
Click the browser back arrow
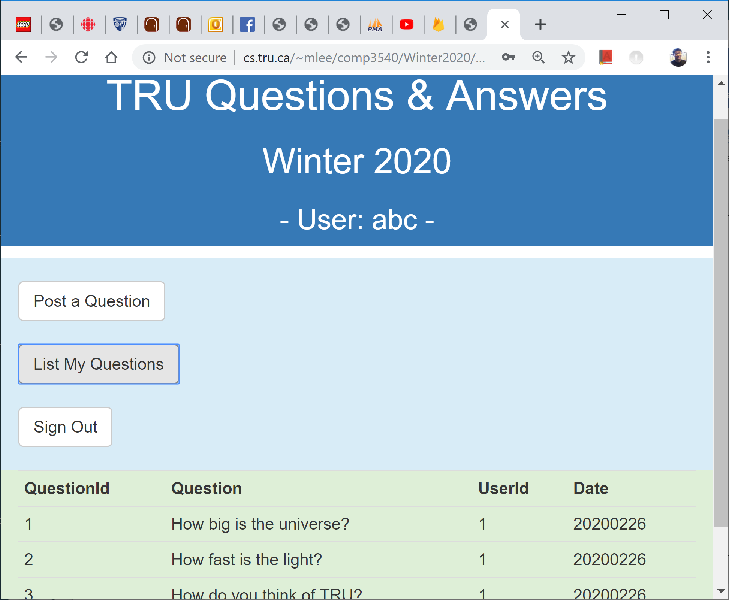(x=21, y=57)
